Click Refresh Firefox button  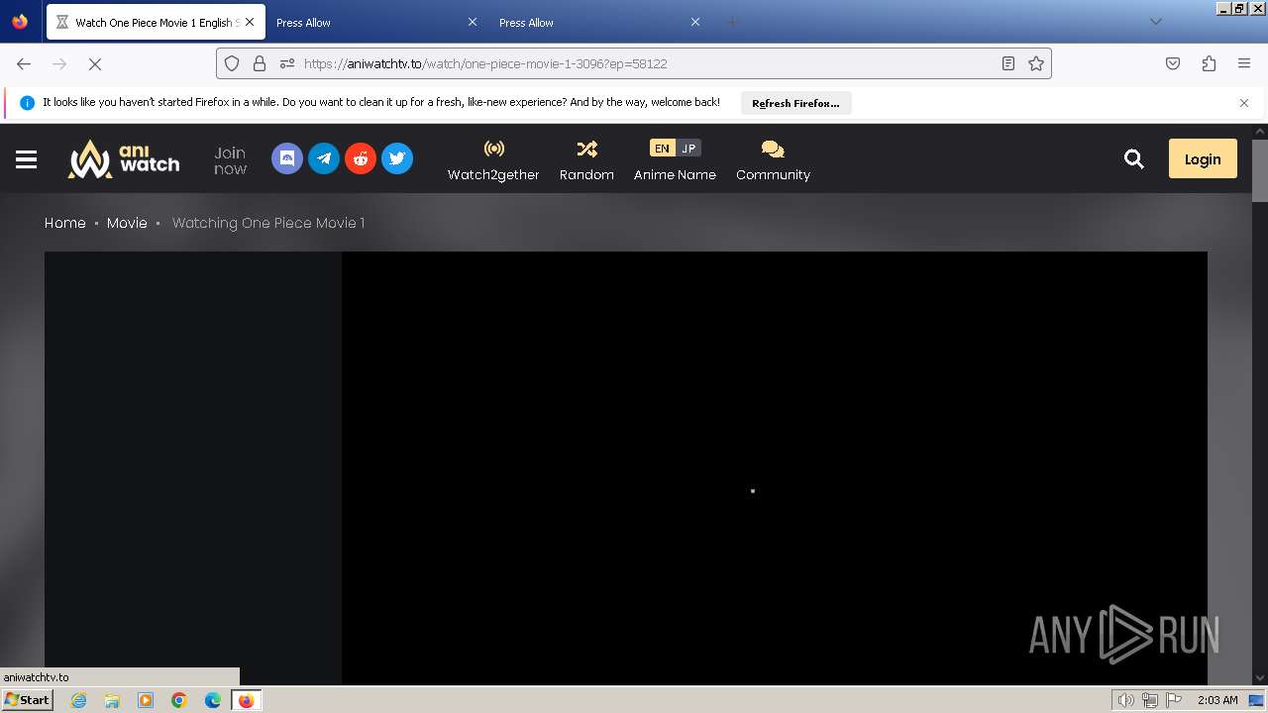795,103
